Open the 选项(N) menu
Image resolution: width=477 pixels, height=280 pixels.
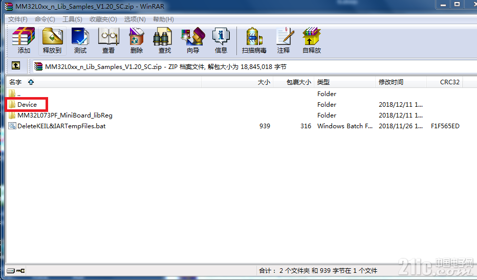pyautogui.click(x=135, y=19)
